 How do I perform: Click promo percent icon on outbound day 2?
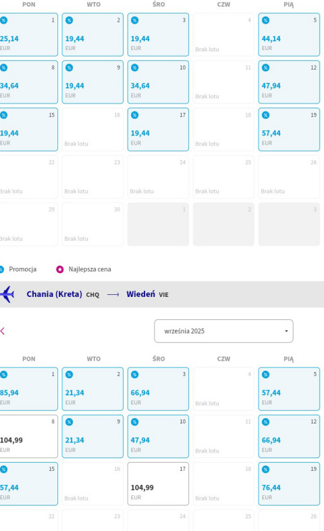tap(70, 20)
